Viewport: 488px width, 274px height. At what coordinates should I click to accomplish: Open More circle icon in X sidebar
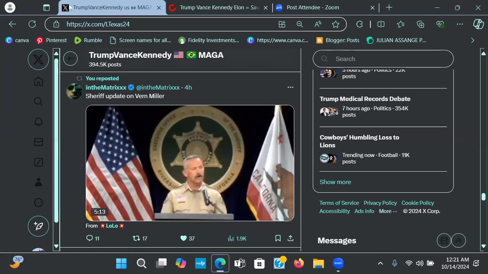pyautogui.click(x=39, y=203)
